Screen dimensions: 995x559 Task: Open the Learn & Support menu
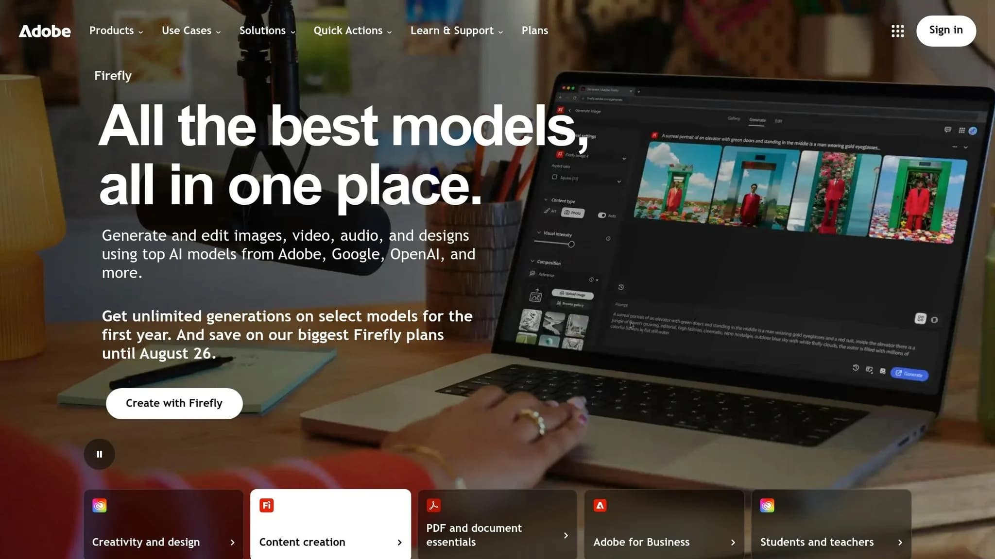tap(457, 31)
